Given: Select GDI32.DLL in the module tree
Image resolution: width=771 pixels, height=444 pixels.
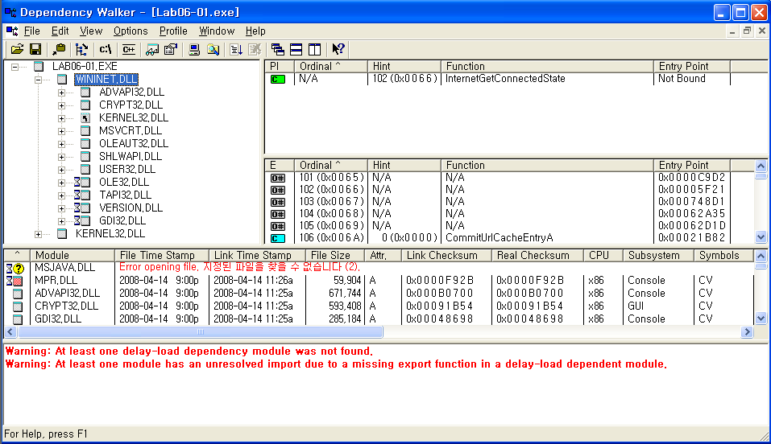Looking at the screenshot, I should 122,220.
